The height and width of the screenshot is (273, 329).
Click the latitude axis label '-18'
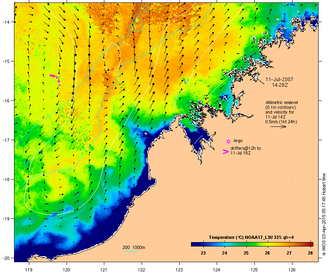tap(6, 179)
